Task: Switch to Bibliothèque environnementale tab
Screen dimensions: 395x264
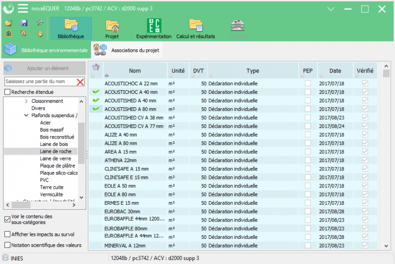Action: (x=46, y=50)
